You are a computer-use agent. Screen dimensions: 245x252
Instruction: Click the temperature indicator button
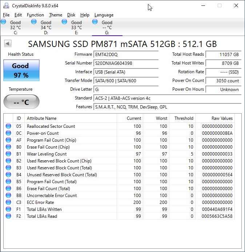click(x=21, y=102)
